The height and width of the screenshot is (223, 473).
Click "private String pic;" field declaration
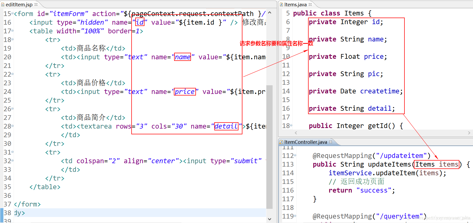pyautogui.click(x=346, y=74)
